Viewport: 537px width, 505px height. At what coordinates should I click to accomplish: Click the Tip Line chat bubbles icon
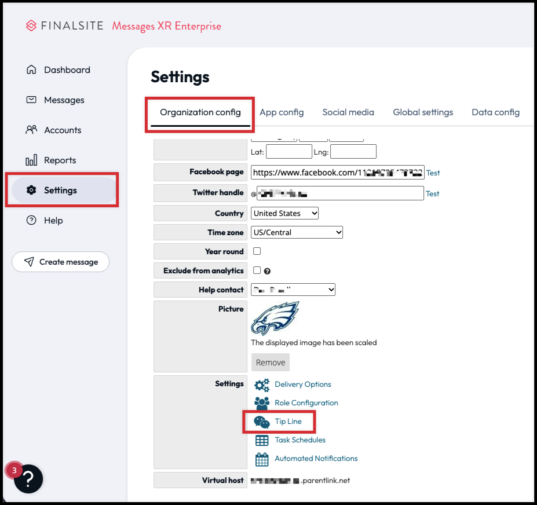coord(262,422)
